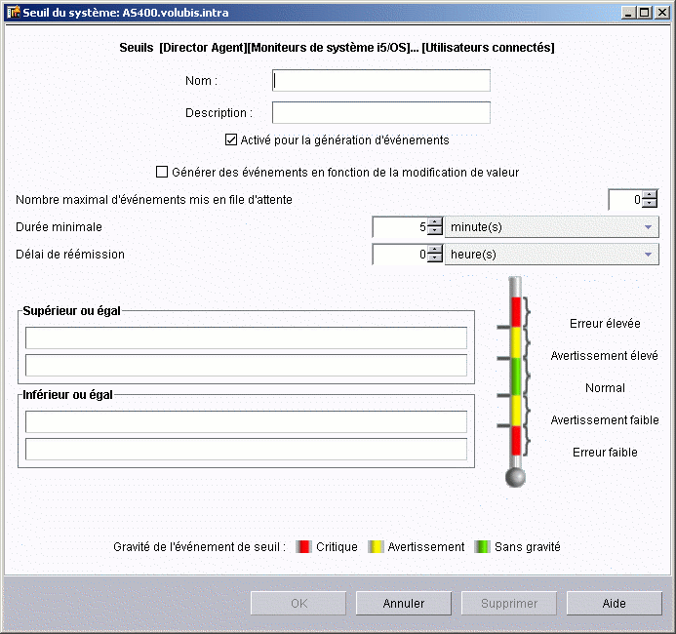Click the Avertissement élevé label
Screen dimensions: 676x634
(x=605, y=356)
